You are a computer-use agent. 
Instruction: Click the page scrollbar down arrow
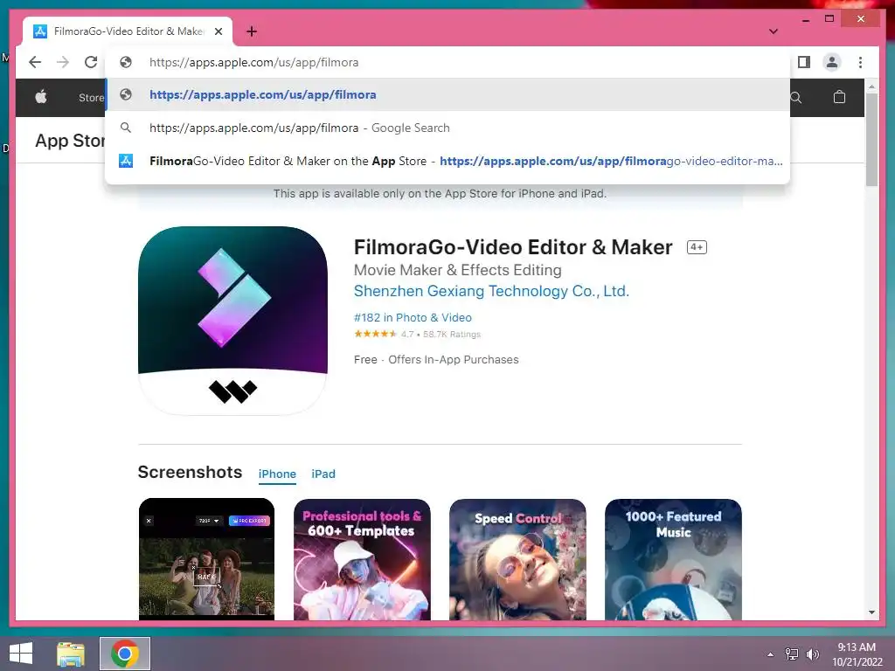pyautogui.click(x=871, y=612)
